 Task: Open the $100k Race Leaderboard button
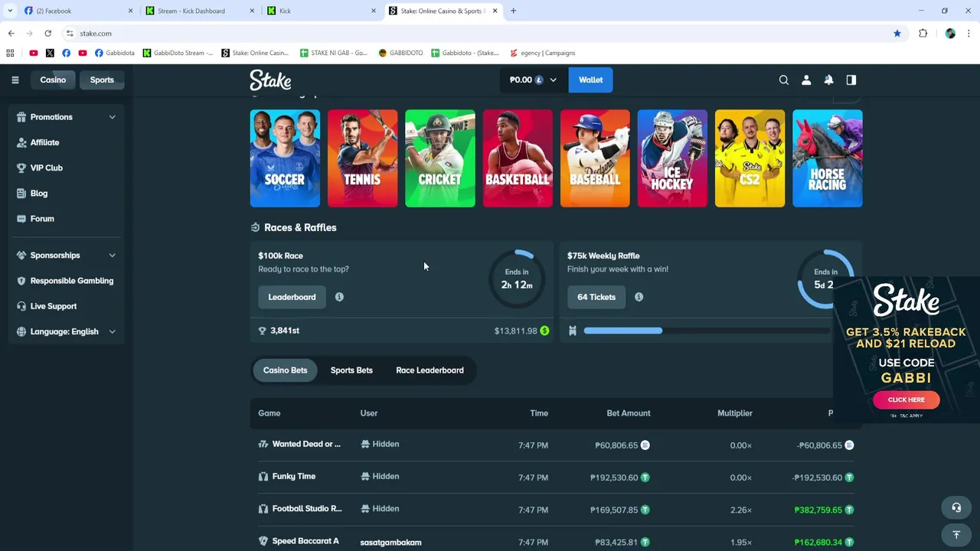click(292, 297)
